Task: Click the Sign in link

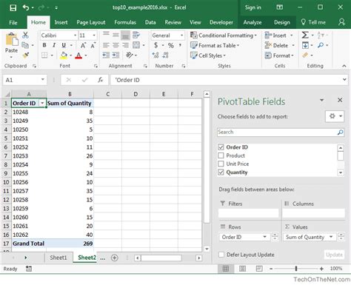Action: 253,7
